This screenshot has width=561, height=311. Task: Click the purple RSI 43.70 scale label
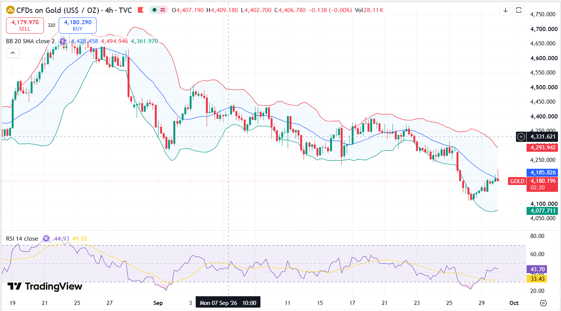[537, 269]
